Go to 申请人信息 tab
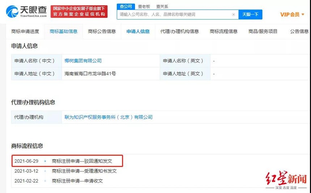The width and height of the screenshot is (311, 193). [x=138, y=31]
